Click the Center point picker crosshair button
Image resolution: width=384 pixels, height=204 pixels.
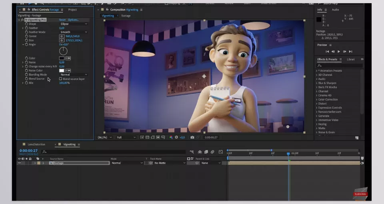(62, 36)
